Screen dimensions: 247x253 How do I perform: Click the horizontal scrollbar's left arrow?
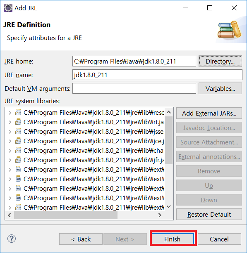[x=10, y=215]
